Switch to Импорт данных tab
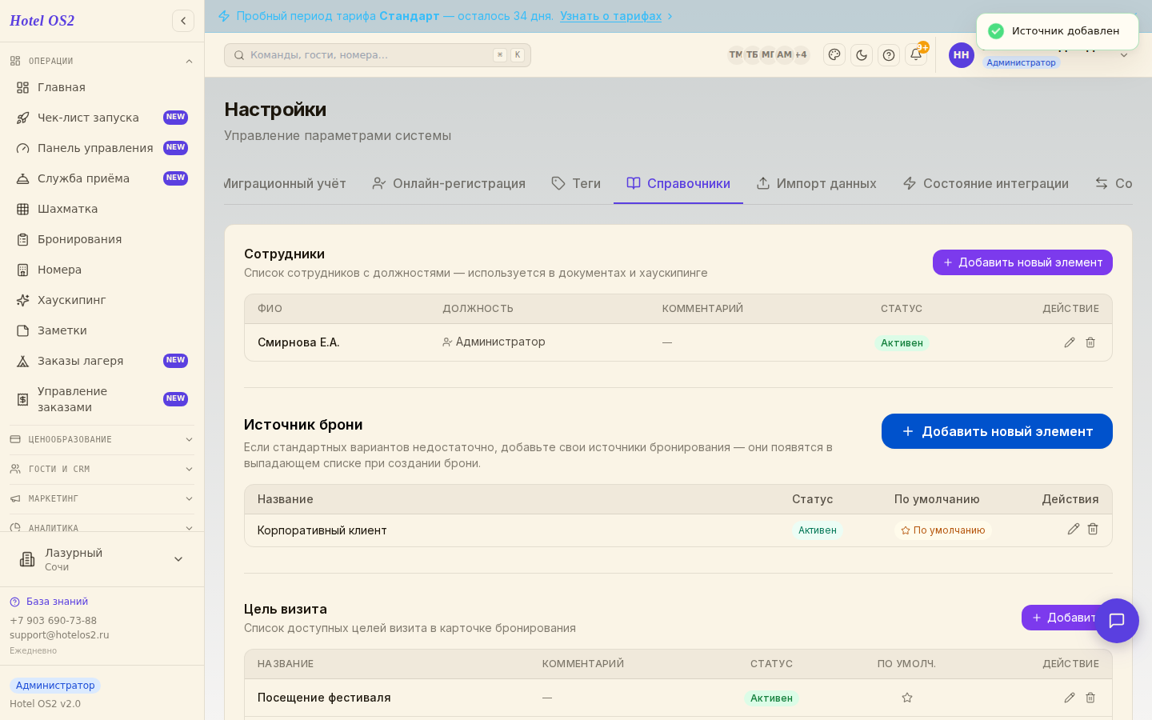1152x720 pixels. pyautogui.click(x=816, y=183)
